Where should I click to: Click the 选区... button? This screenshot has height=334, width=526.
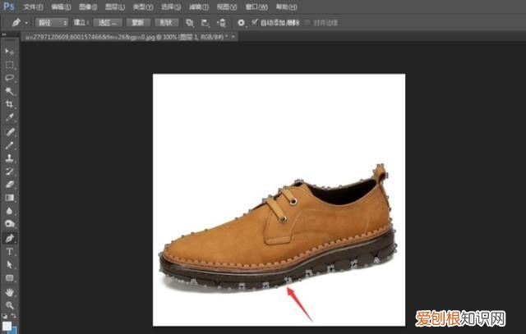pos(108,23)
